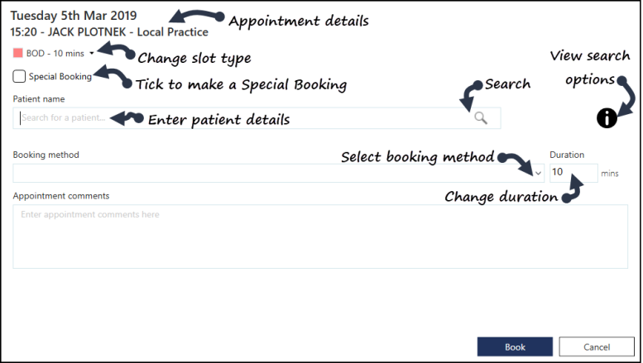643x363 pixels.
Task: Click inside the Booking method combo box
Action: pyautogui.click(x=278, y=174)
